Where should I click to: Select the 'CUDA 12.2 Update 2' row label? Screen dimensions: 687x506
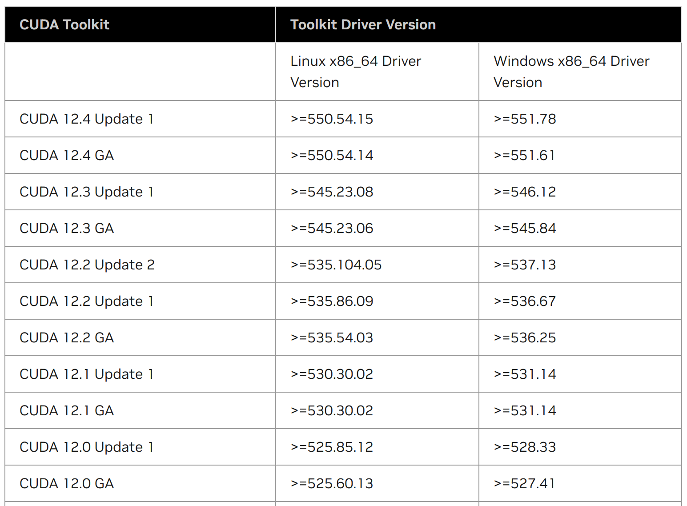click(87, 265)
